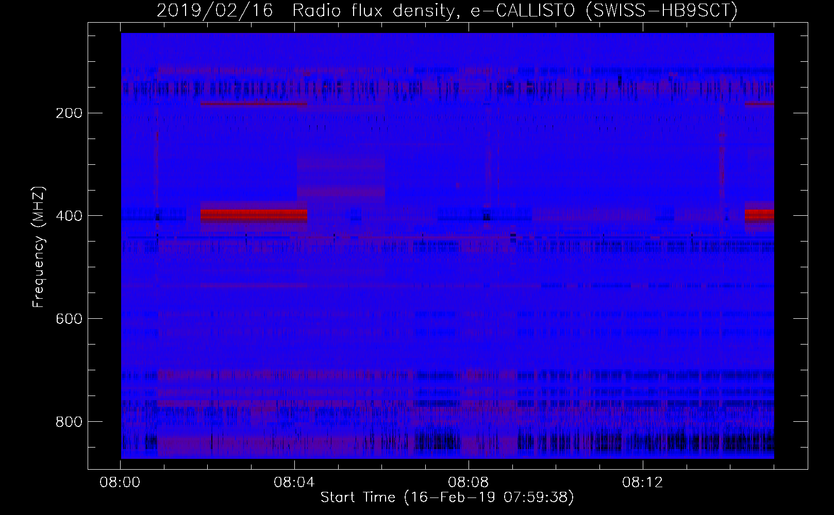Click the 400 frequency tick label

coord(69,216)
